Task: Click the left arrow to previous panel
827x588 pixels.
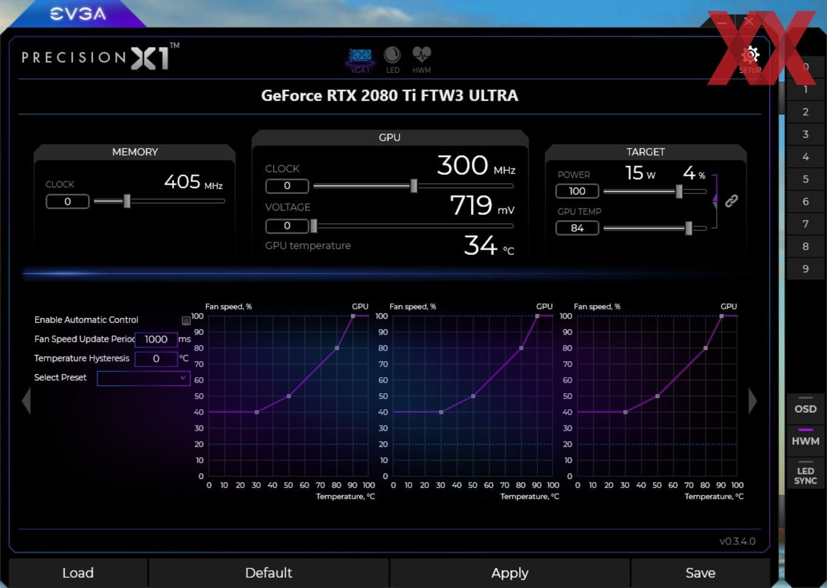Action: tap(26, 401)
